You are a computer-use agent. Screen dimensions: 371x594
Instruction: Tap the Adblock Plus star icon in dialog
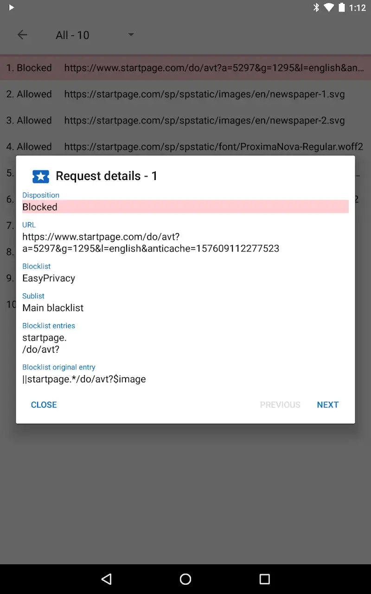tap(40, 176)
